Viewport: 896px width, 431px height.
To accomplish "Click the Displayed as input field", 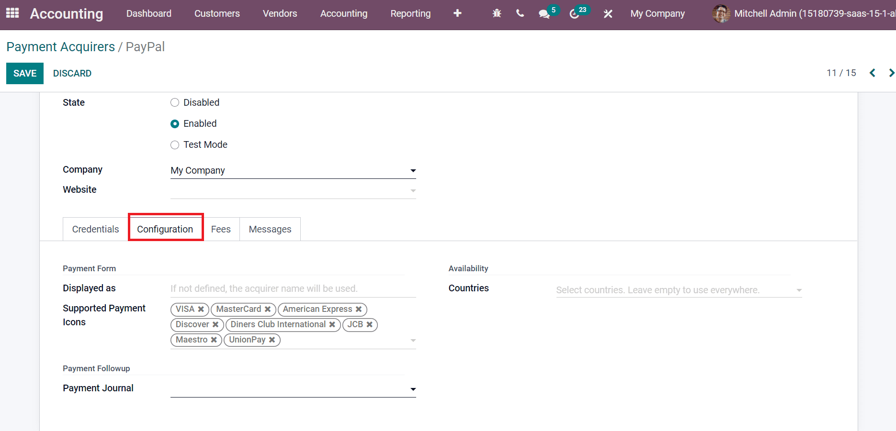I will pyautogui.click(x=293, y=288).
